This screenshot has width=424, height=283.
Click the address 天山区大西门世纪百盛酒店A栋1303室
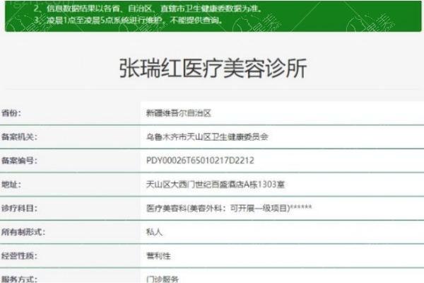pos(204,184)
